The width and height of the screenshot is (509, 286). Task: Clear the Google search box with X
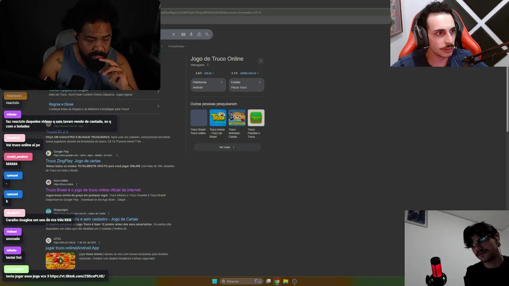click(x=173, y=34)
